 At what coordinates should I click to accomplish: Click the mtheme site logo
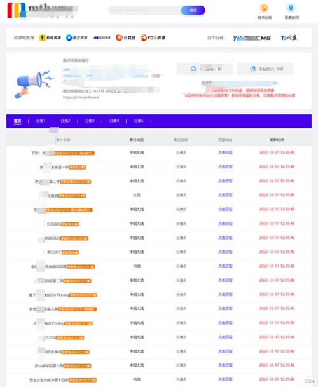tap(42, 10)
